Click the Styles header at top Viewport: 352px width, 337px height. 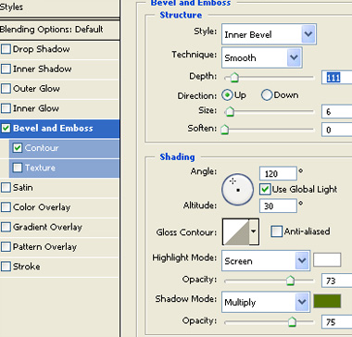click(59, 7)
